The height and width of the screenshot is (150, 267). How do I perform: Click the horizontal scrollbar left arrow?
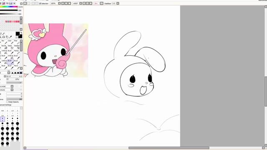point(25,148)
